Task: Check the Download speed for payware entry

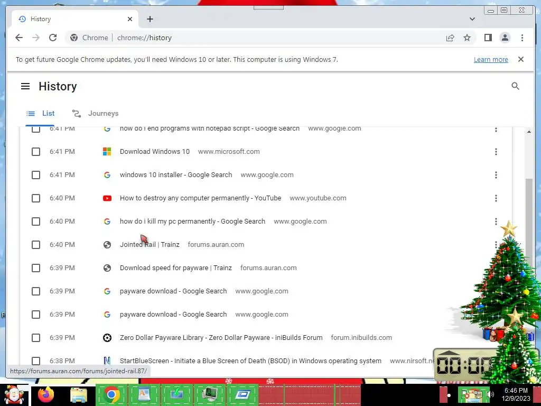Action: [x=36, y=268]
